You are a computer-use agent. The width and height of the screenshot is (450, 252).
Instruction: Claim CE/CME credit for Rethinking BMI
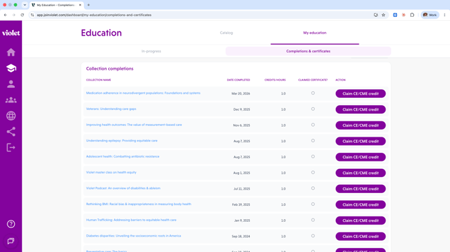361,205
